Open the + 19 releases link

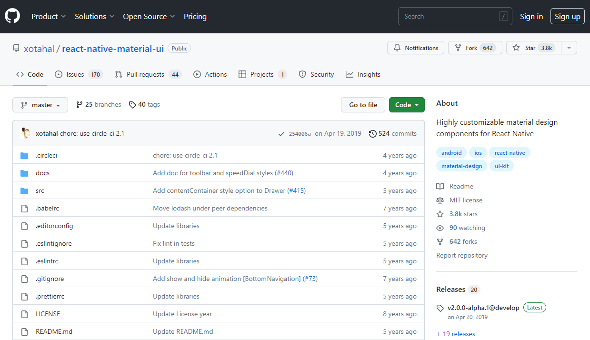(x=456, y=334)
